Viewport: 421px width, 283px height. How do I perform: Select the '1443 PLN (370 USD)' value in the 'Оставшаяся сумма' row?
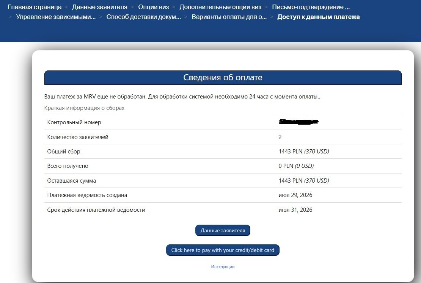[x=304, y=181]
